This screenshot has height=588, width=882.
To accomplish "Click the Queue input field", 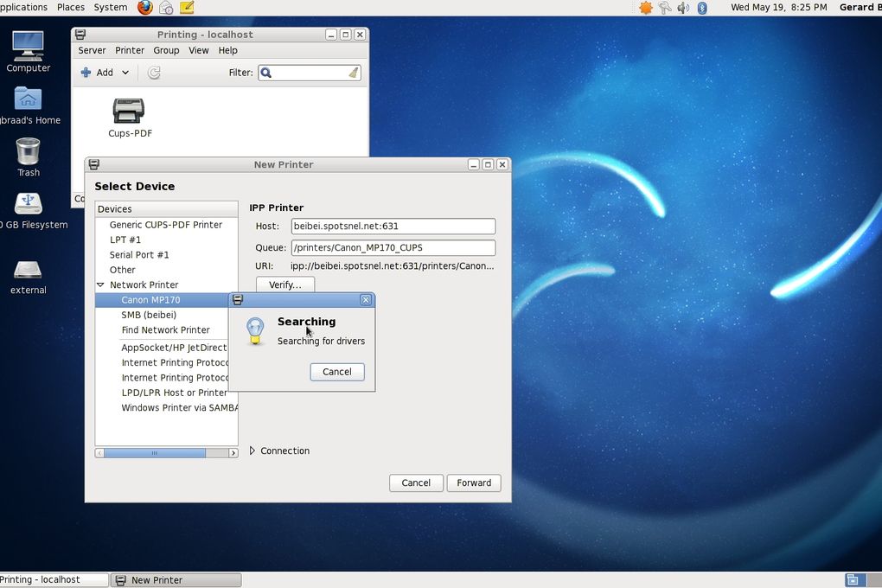I will (x=393, y=247).
